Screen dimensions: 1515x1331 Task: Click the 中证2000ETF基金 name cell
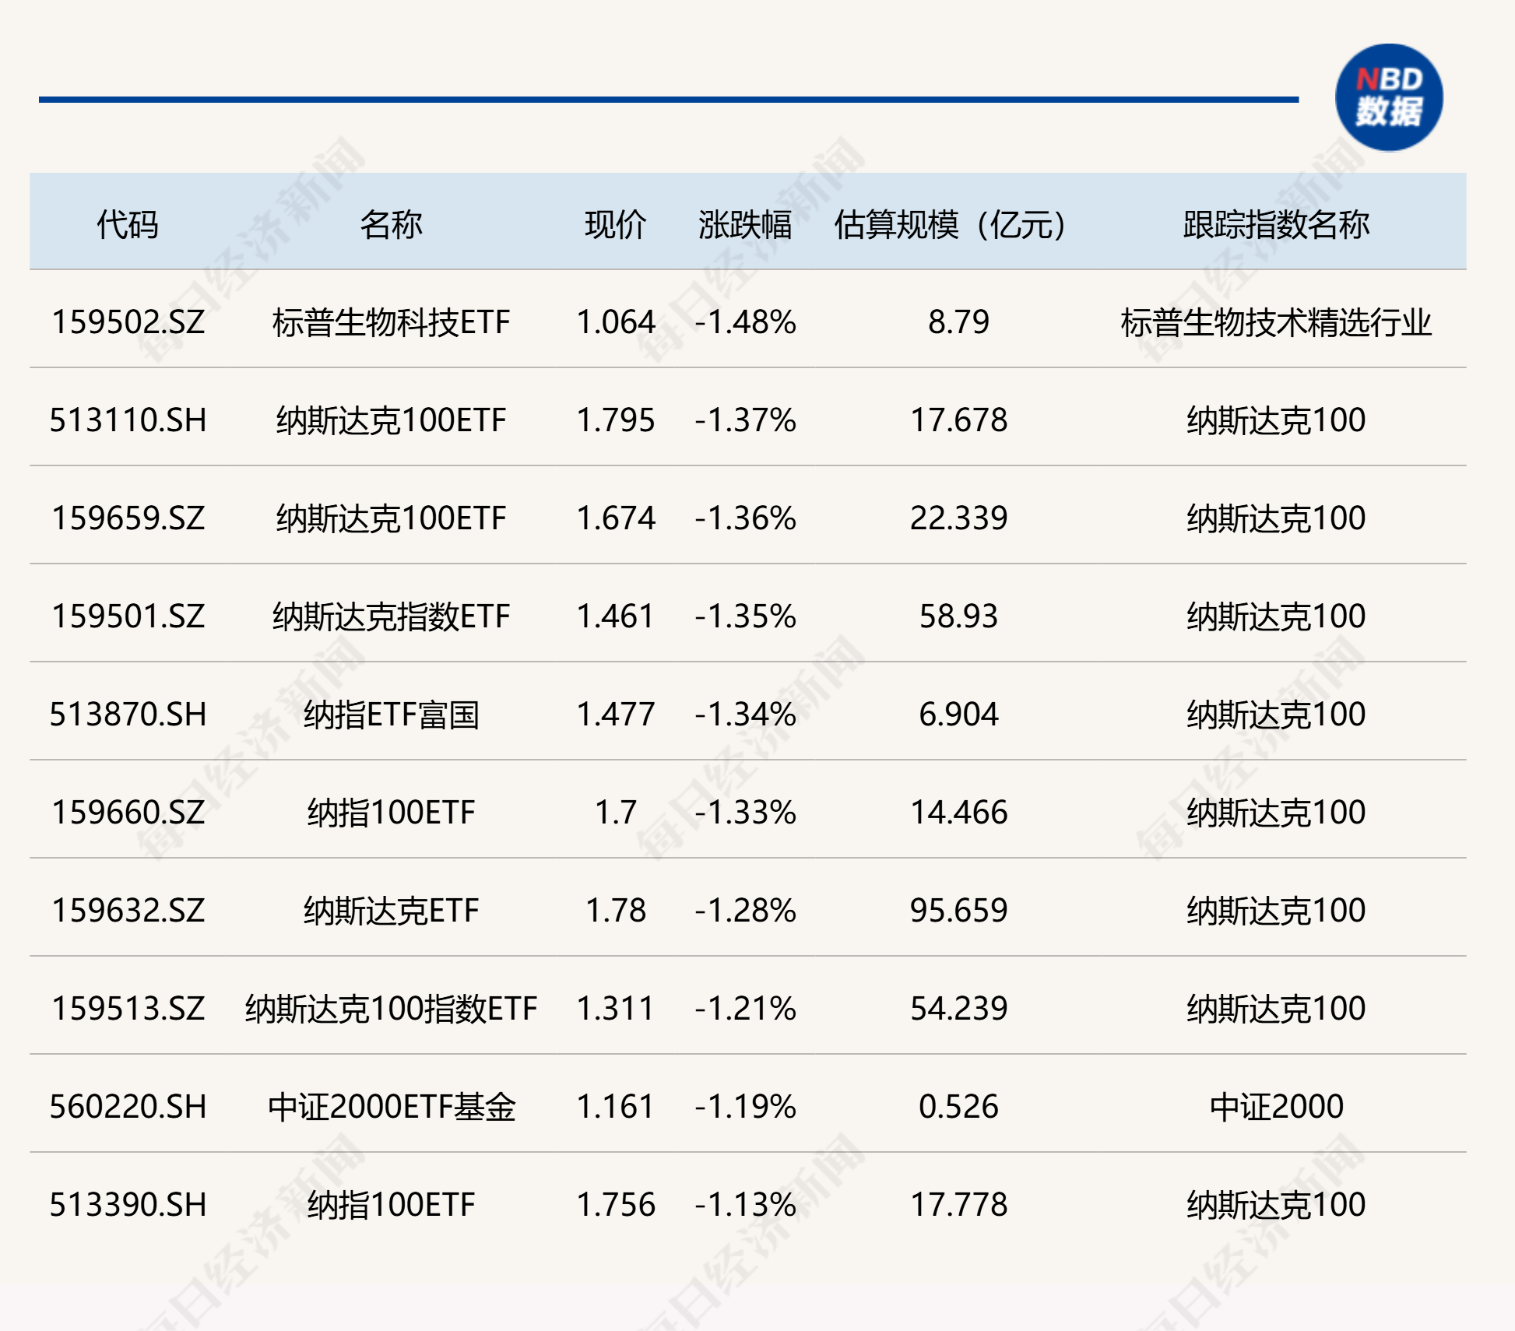[x=391, y=1107]
